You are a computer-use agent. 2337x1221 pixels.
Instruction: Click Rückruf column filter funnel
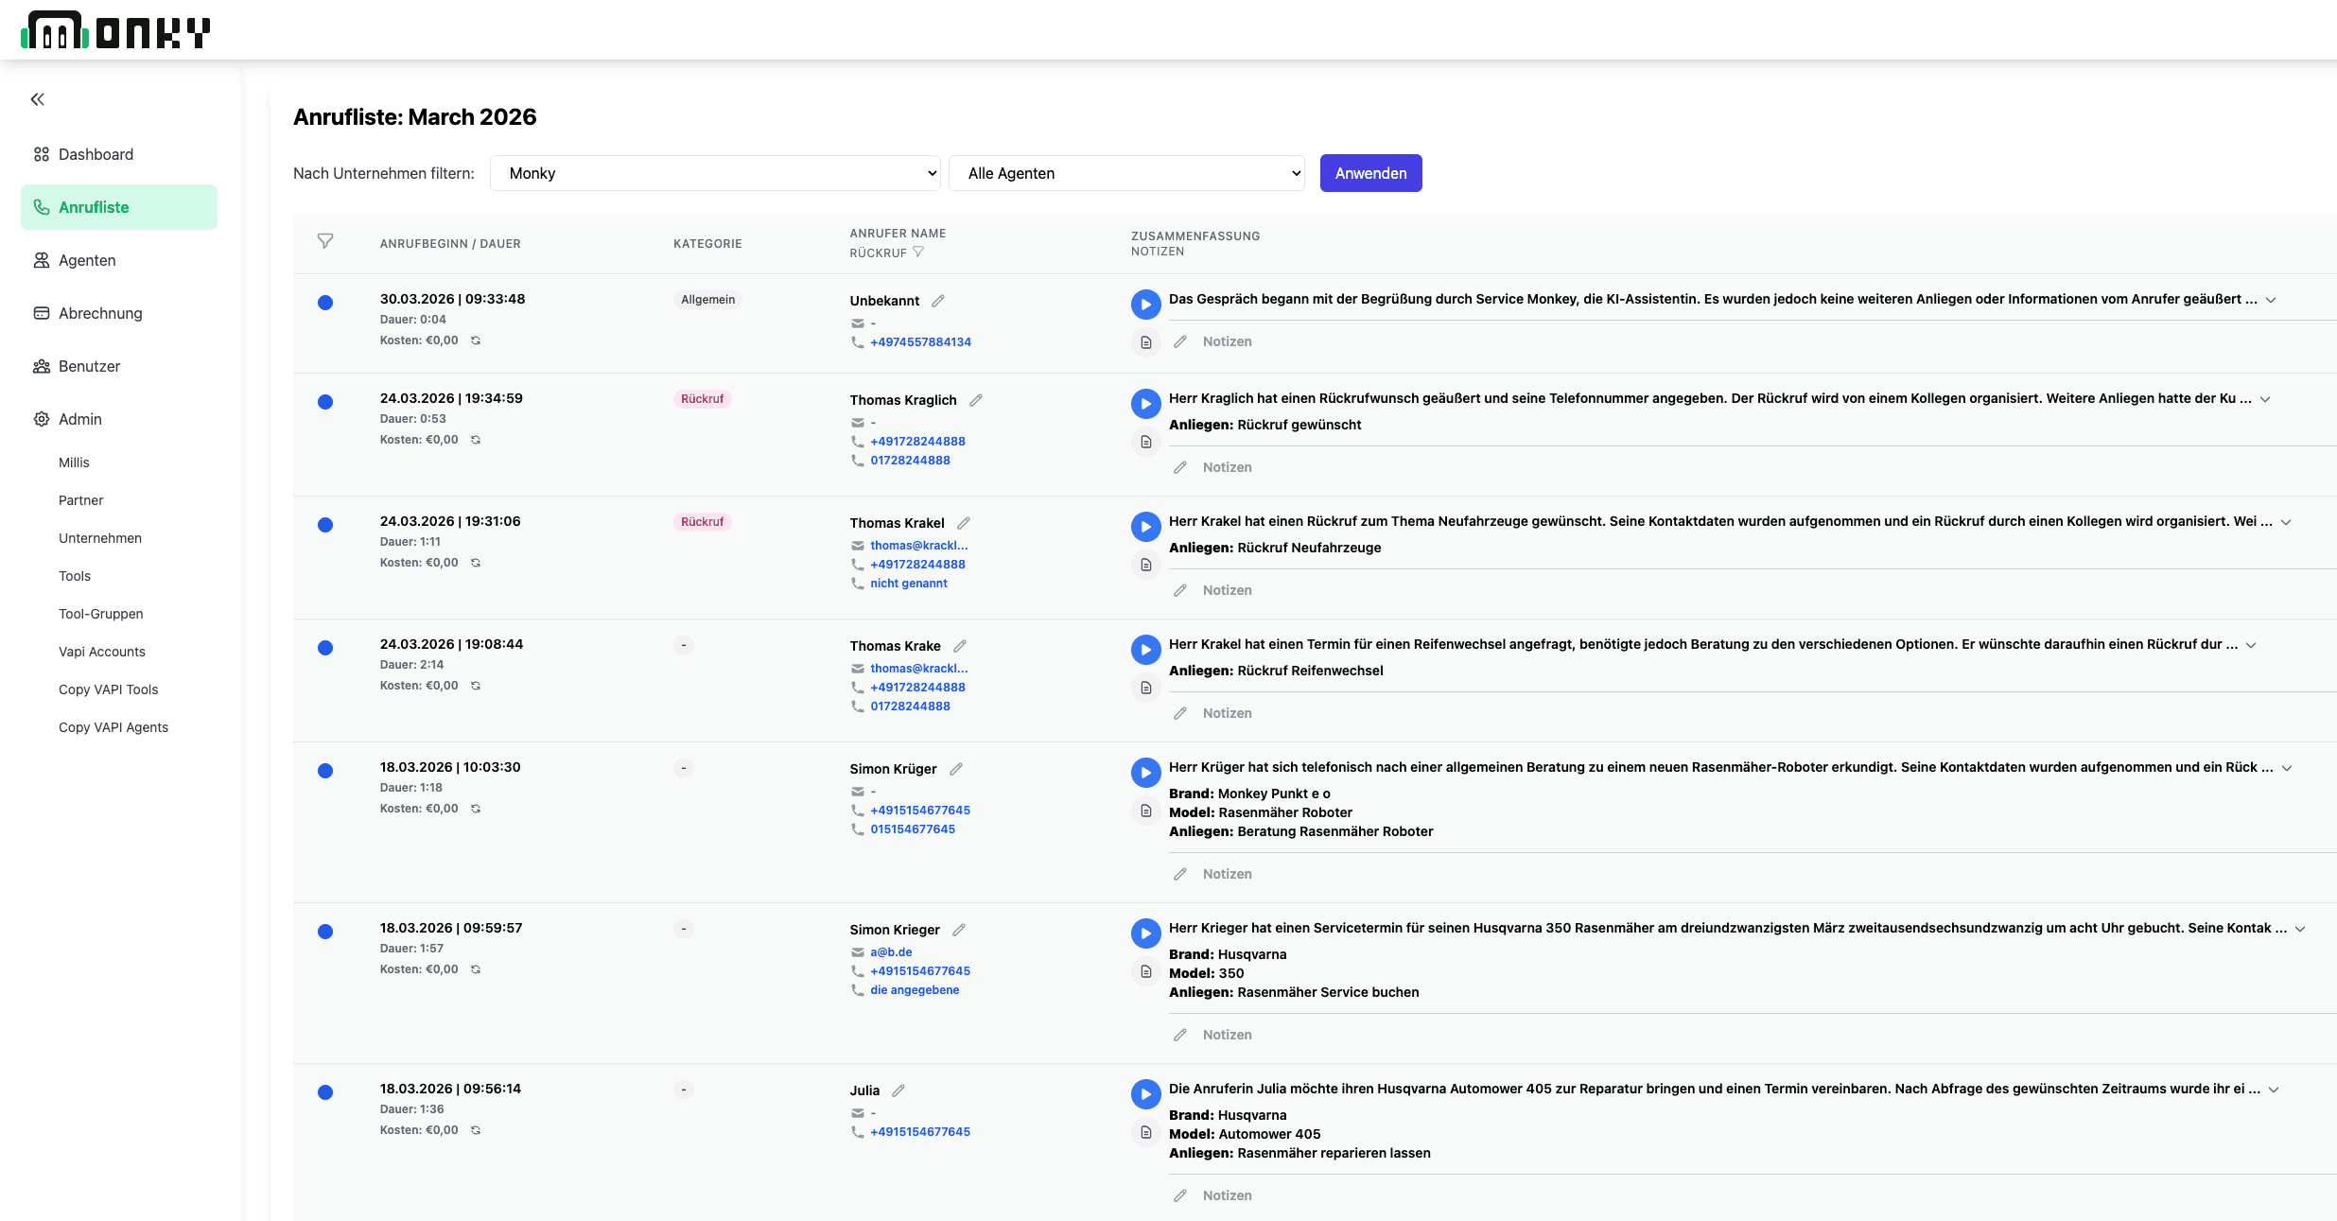918,253
